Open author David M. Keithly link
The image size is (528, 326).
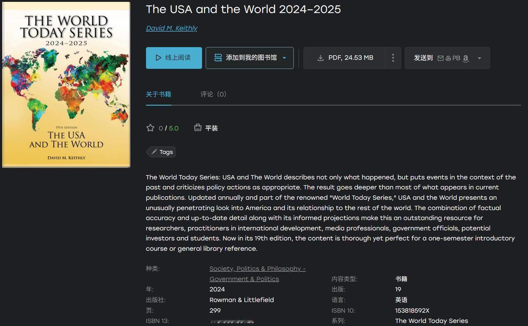[172, 28]
